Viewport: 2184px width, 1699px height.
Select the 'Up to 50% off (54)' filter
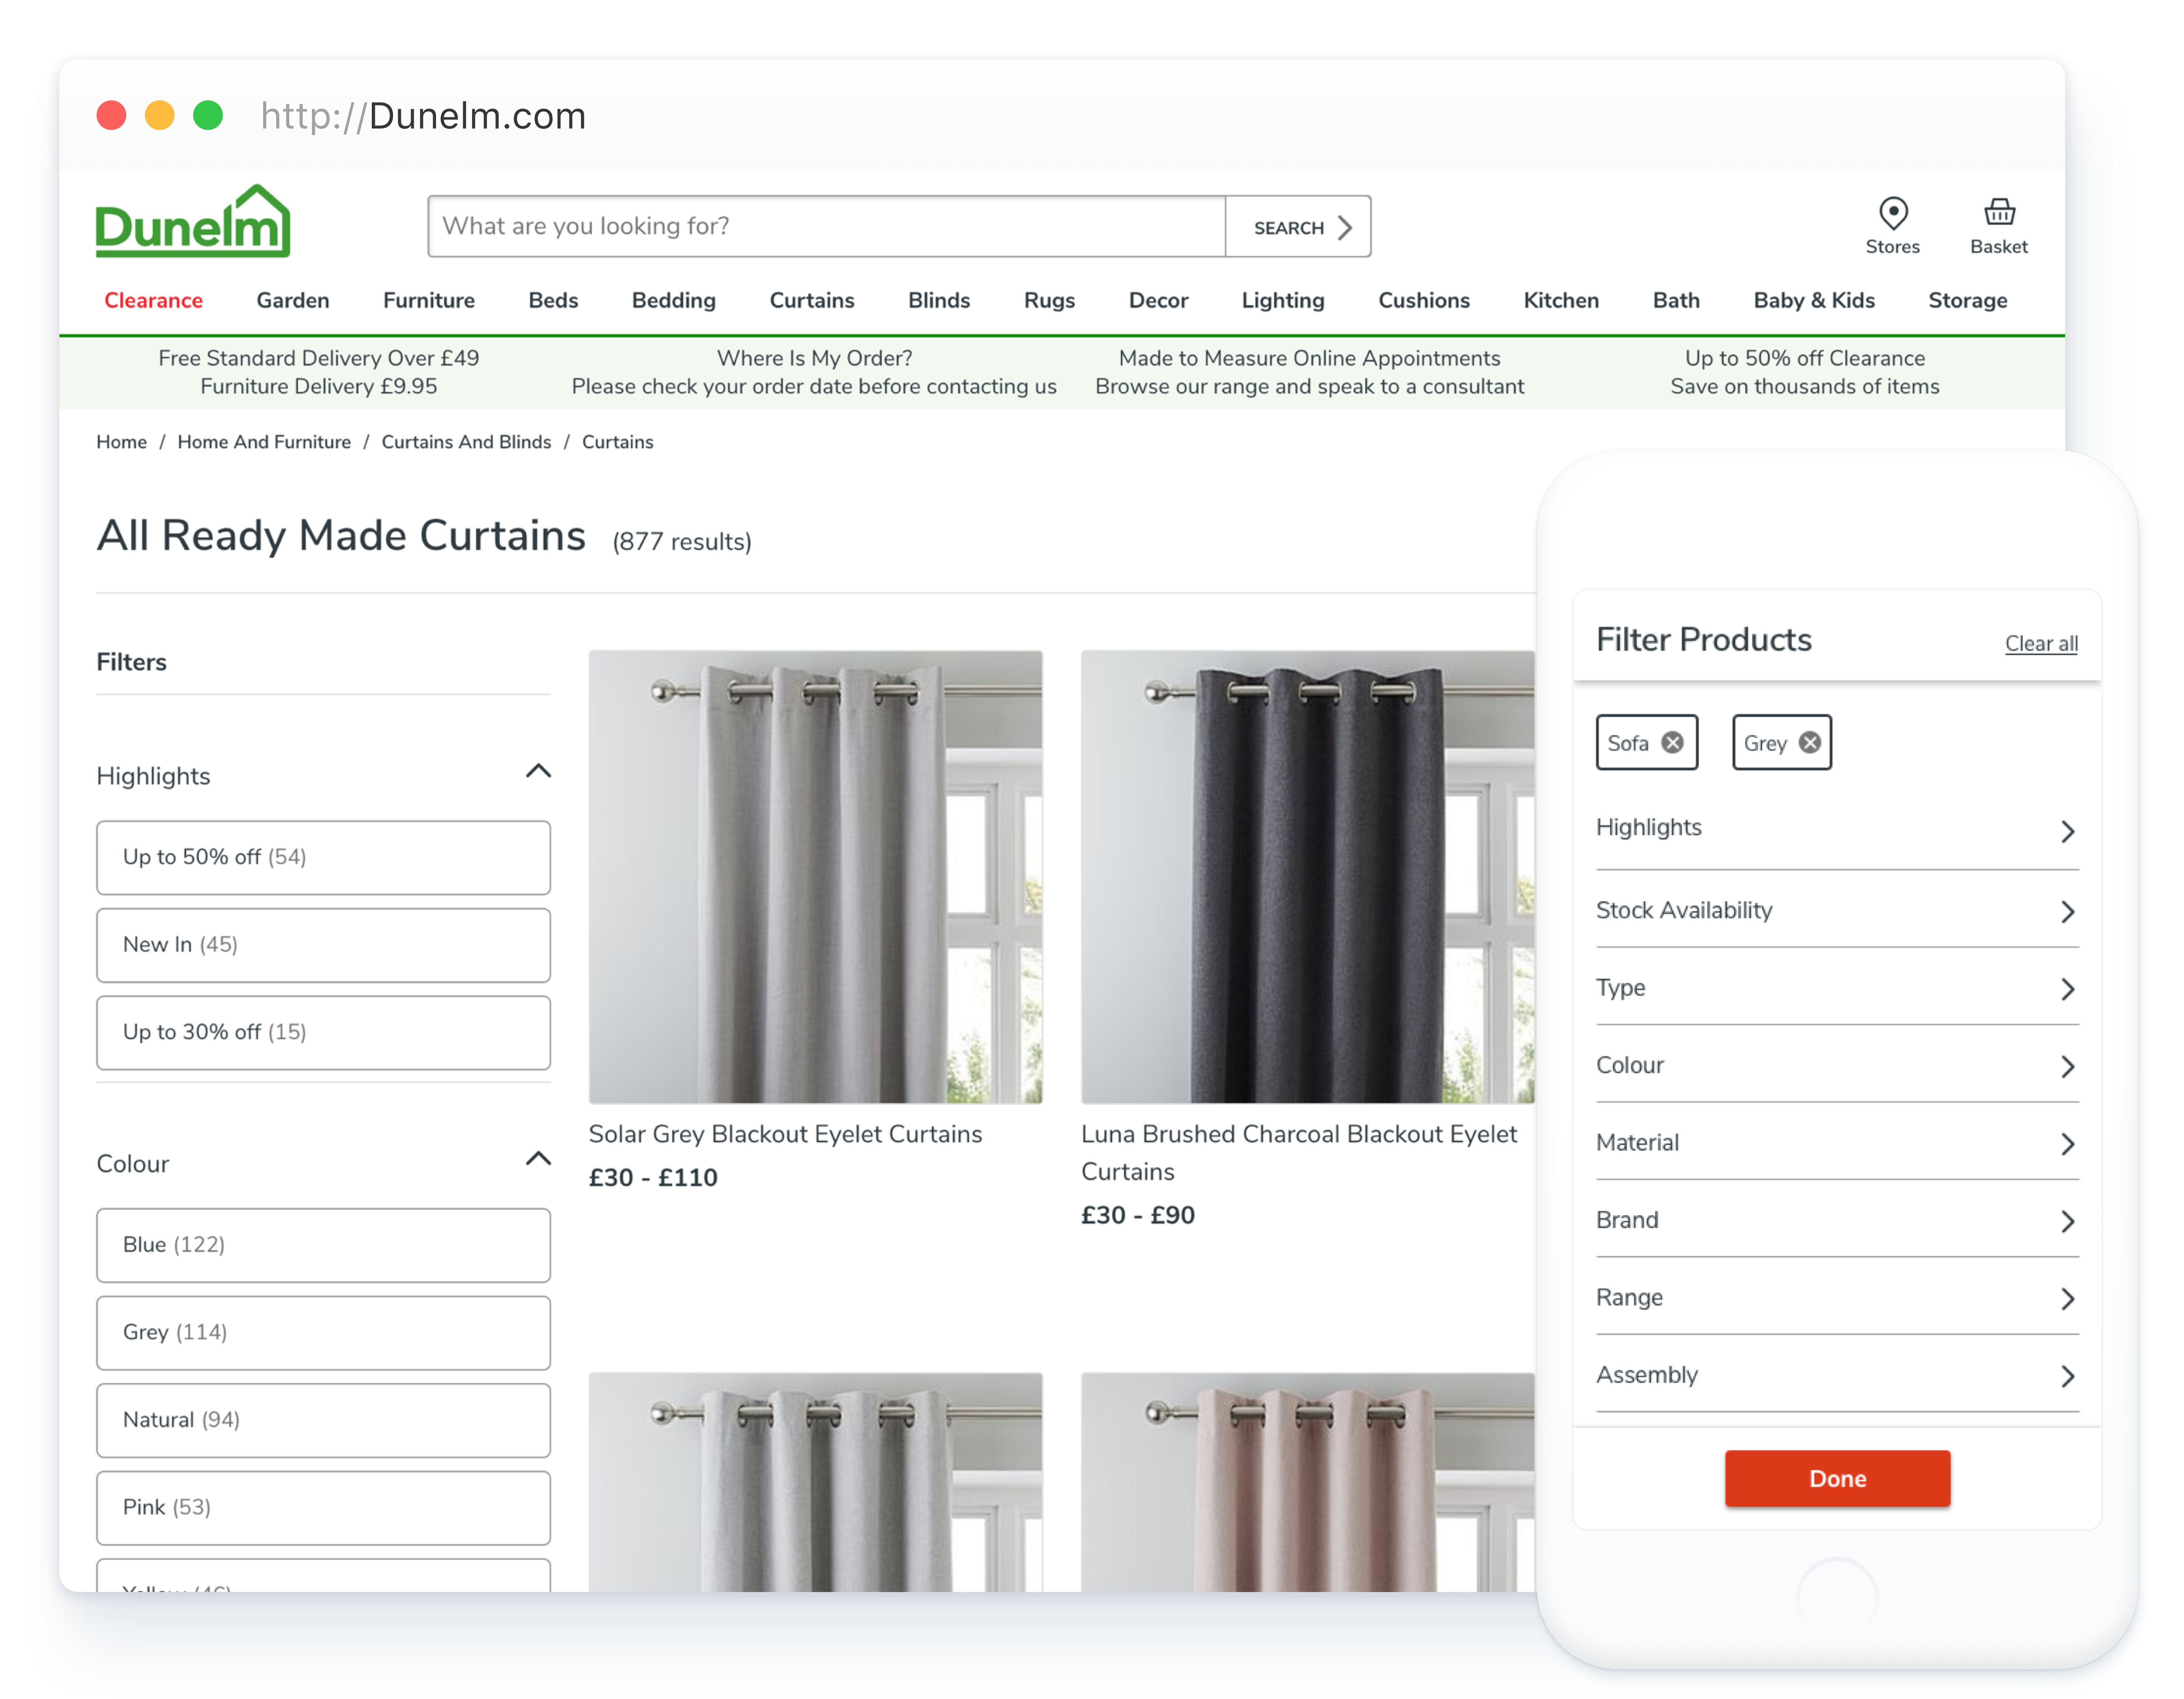pos(323,858)
